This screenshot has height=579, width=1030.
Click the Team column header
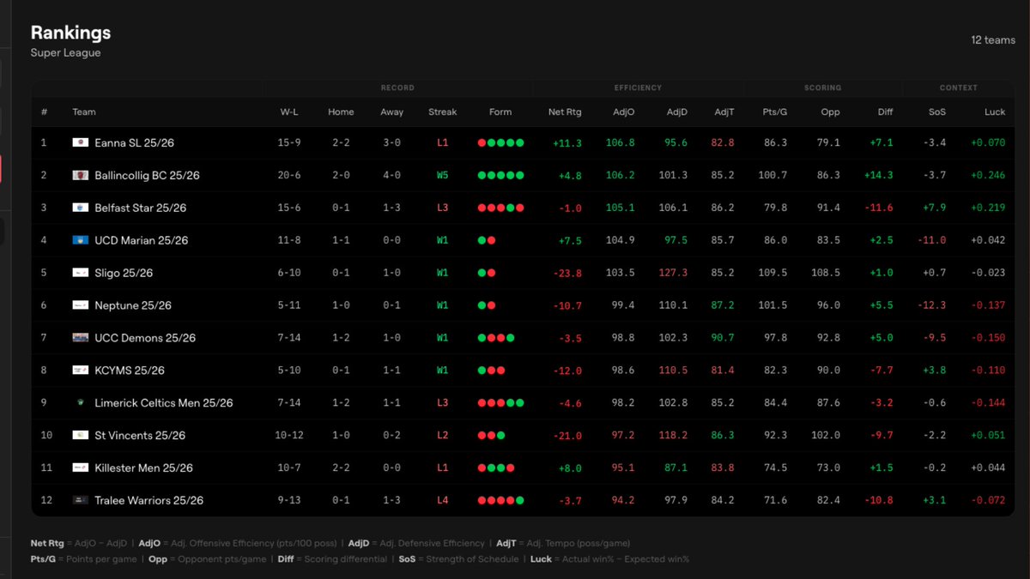coord(84,112)
